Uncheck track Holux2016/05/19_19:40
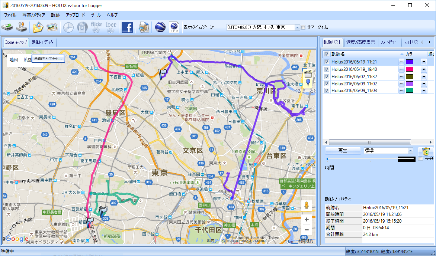This screenshot has width=436, height=256. tap(327, 69)
